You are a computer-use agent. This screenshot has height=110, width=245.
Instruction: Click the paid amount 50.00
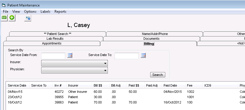[x=133, y=92]
